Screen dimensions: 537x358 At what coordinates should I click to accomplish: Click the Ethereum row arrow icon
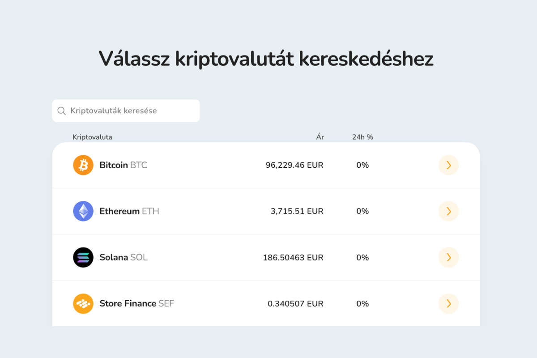[x=448, y=211]
